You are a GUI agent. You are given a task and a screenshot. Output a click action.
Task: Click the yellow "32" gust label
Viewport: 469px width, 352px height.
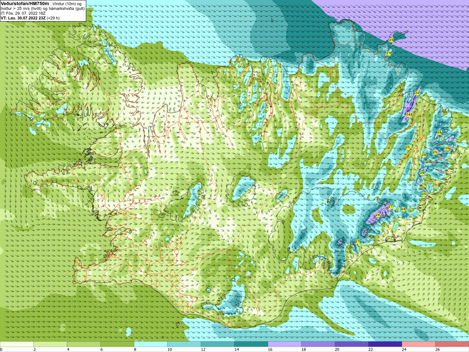point(417,93)
